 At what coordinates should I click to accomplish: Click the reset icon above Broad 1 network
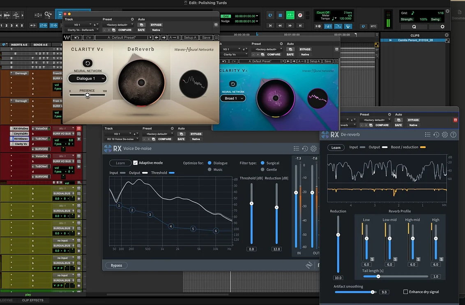tap(233, 84)
